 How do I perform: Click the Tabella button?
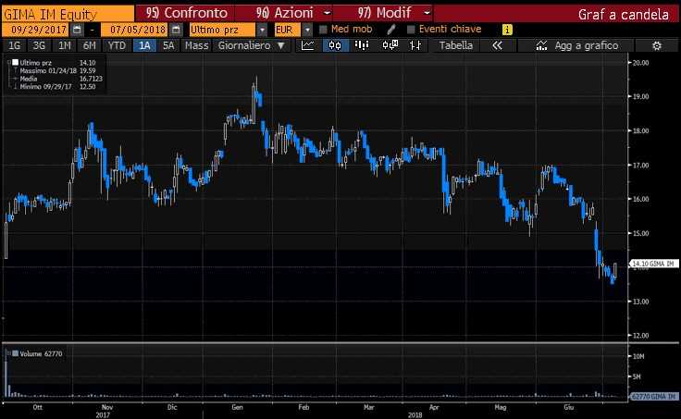point(455,44)
